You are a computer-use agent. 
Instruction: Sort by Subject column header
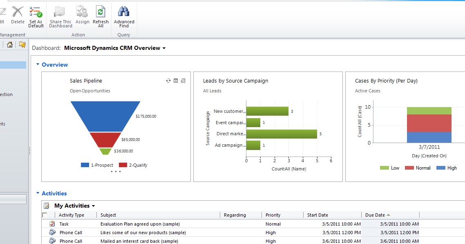pos(108,215)
